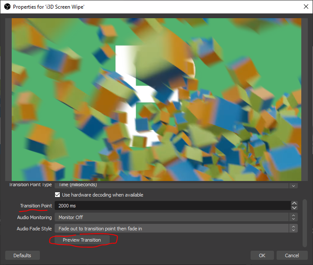Open the Audio Monitoring dropdown
The image size is (313, 265).
click(176, 217)
